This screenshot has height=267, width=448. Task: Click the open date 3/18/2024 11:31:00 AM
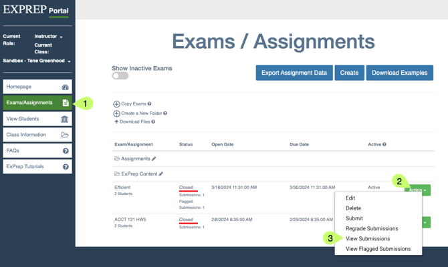coord(234,188)
